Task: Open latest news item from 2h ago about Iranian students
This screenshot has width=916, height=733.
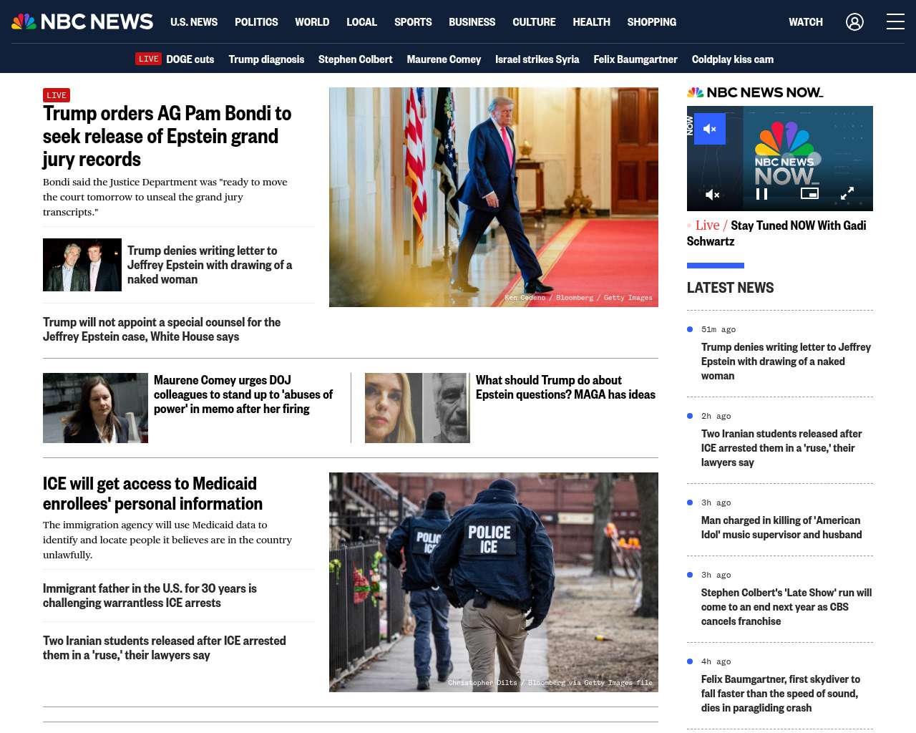Action: [781, 448]
